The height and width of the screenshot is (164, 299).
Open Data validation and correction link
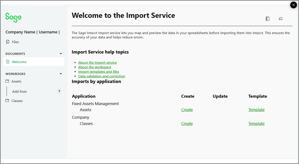click(102, 76)
